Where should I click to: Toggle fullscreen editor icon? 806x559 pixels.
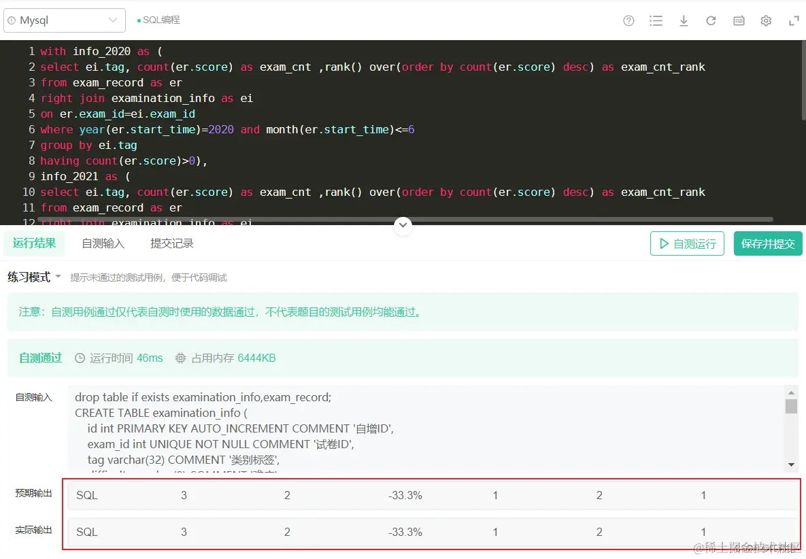tap(794, 20)
